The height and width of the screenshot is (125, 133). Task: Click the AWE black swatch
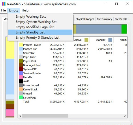point(21,81)
